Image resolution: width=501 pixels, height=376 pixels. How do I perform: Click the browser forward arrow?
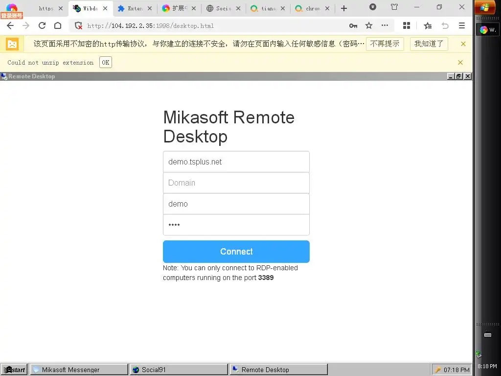(26, 25)
